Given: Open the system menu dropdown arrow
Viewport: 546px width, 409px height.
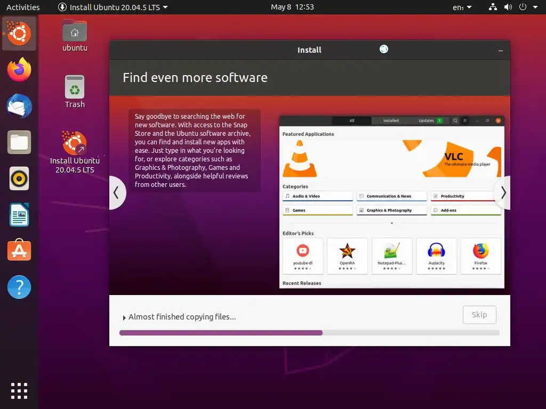Looking at the screenshot, I should [x=535, y=7].
